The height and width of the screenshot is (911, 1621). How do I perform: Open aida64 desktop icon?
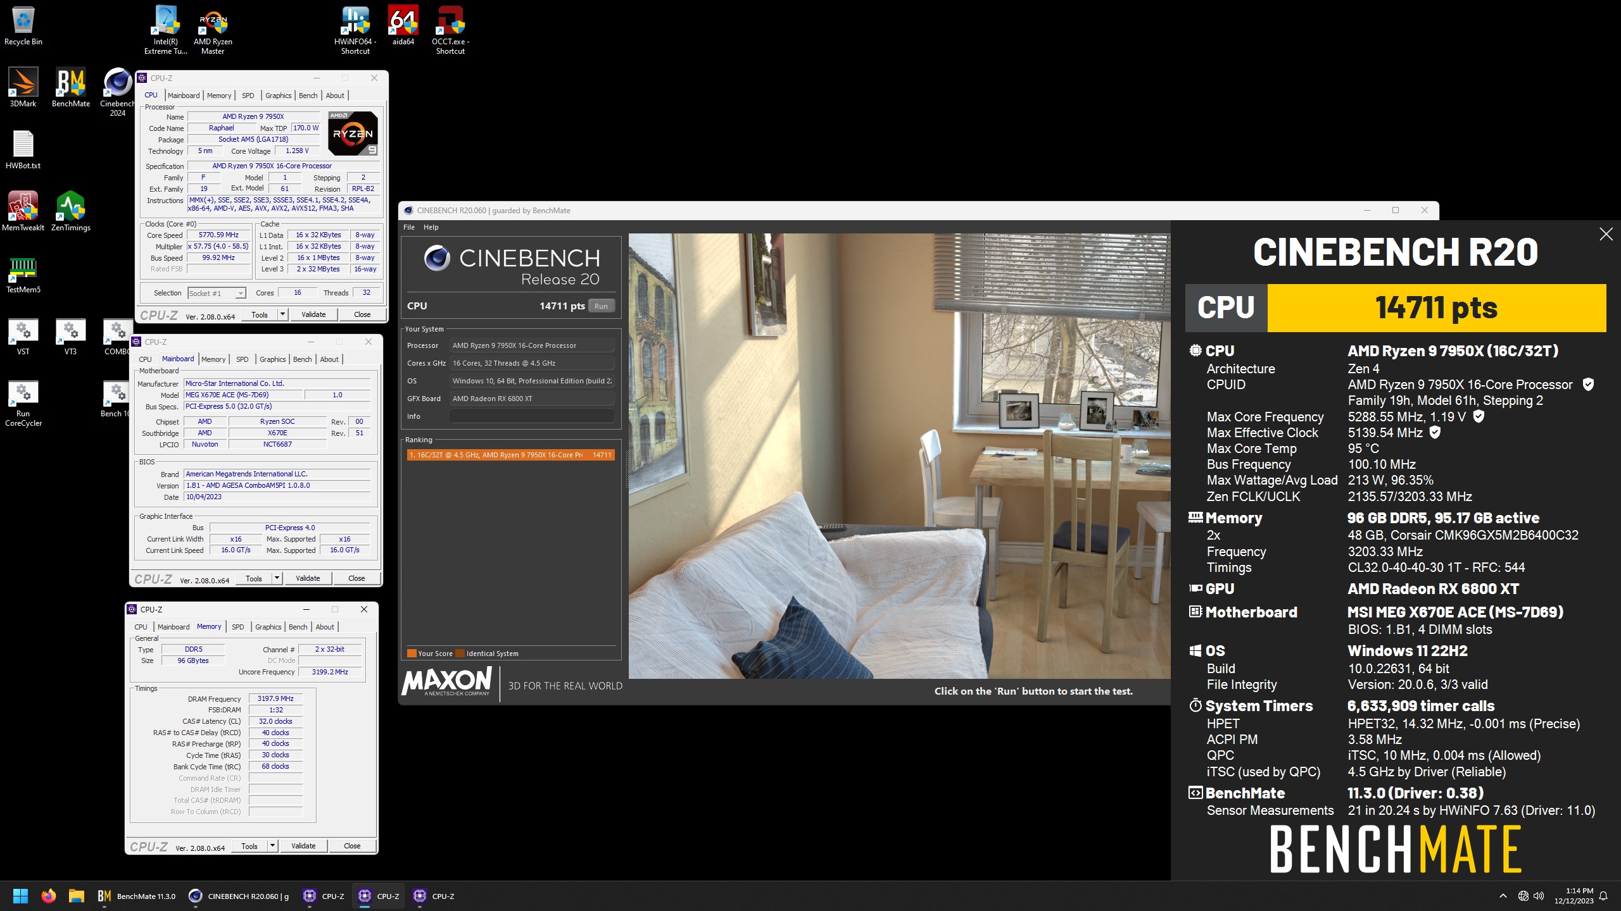(x=403, y=26)
